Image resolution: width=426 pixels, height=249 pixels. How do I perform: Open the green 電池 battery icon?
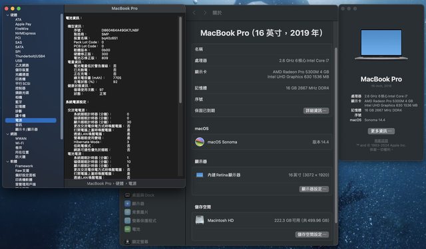point(127,229)
